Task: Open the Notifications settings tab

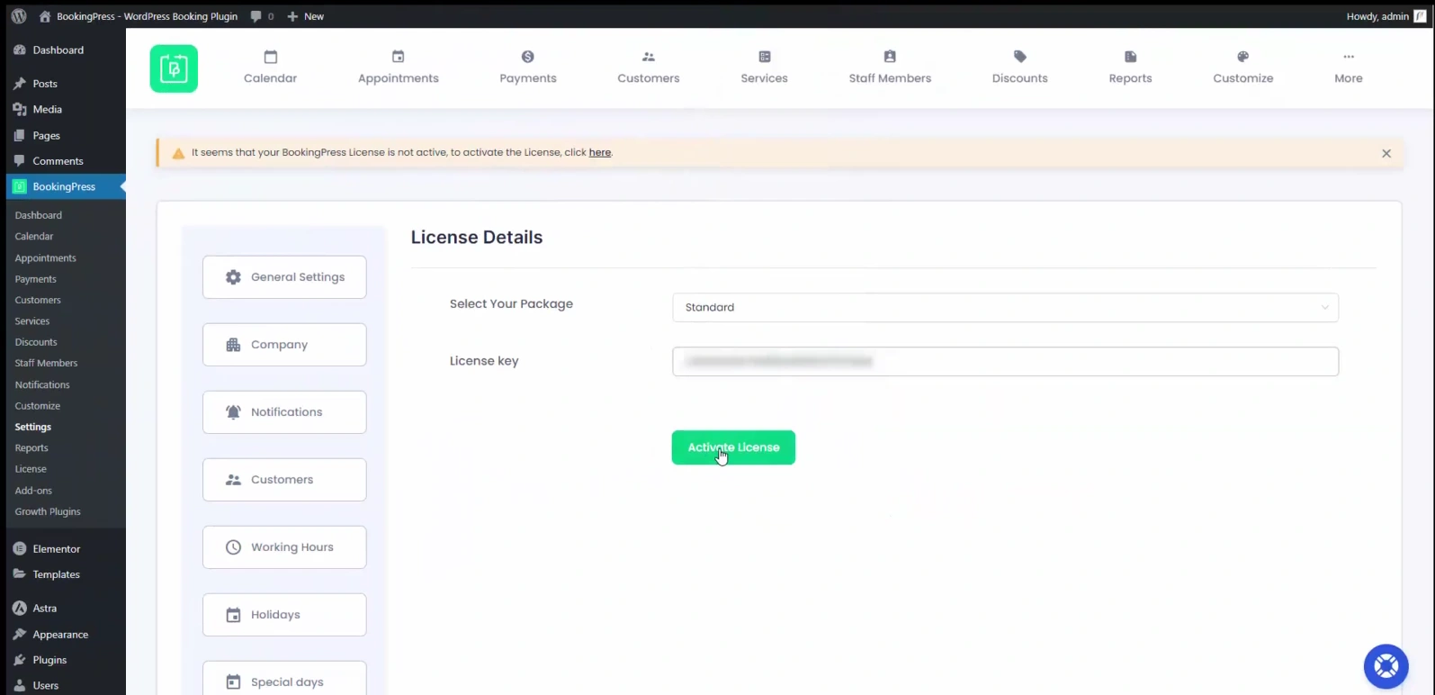Action: [284, 412]
